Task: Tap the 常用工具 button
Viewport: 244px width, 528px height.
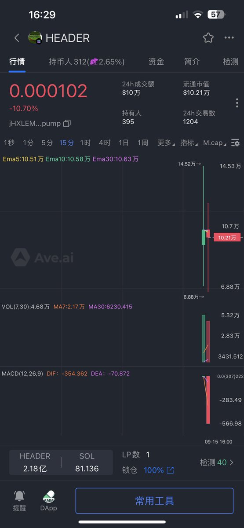Action: 154,501
